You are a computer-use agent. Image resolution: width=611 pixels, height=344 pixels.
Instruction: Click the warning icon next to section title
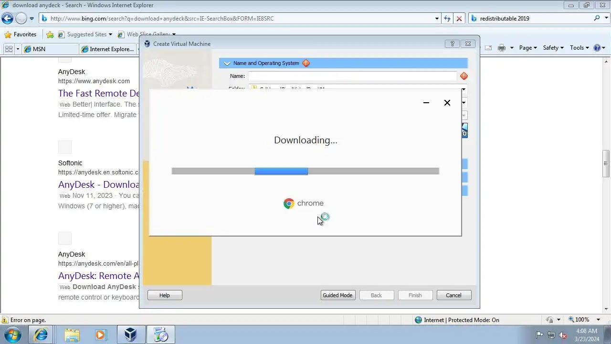[x=306, y=63]
